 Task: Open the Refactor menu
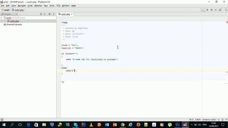[x=38, y=6]
